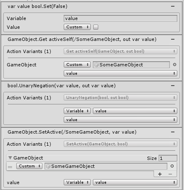Viewport: 184px width, 190px height.
Task: Collapse the bool.Set(False) action with minus icon
Action: click(173, 6)
